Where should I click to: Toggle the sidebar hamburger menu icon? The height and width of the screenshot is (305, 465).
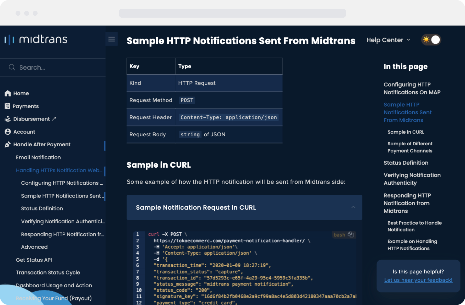coord(112,39)
